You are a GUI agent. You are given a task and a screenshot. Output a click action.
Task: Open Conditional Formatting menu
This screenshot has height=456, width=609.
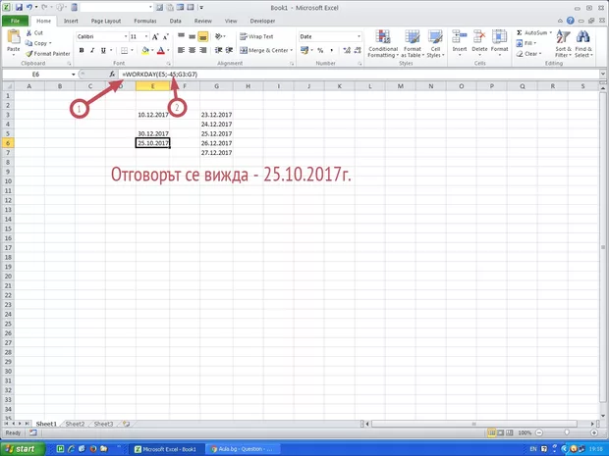(x=383, y=44)
